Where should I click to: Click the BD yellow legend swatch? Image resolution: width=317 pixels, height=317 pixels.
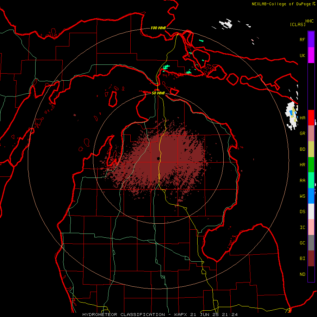click(x=311, y=149)
